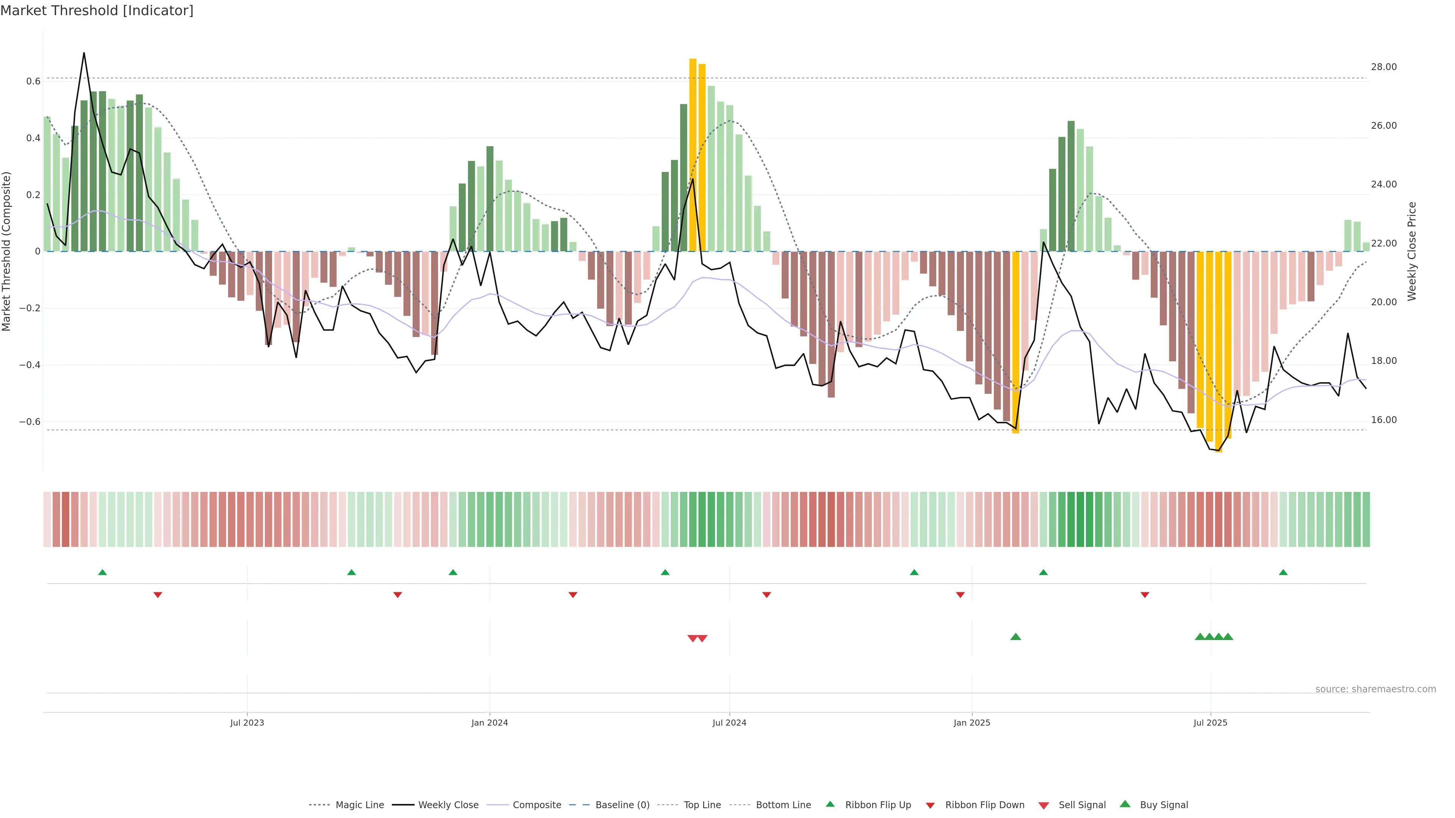1455x818 pixels.
Task: Click the last ribbon flip up marker on right
Action: [1283, 573]
